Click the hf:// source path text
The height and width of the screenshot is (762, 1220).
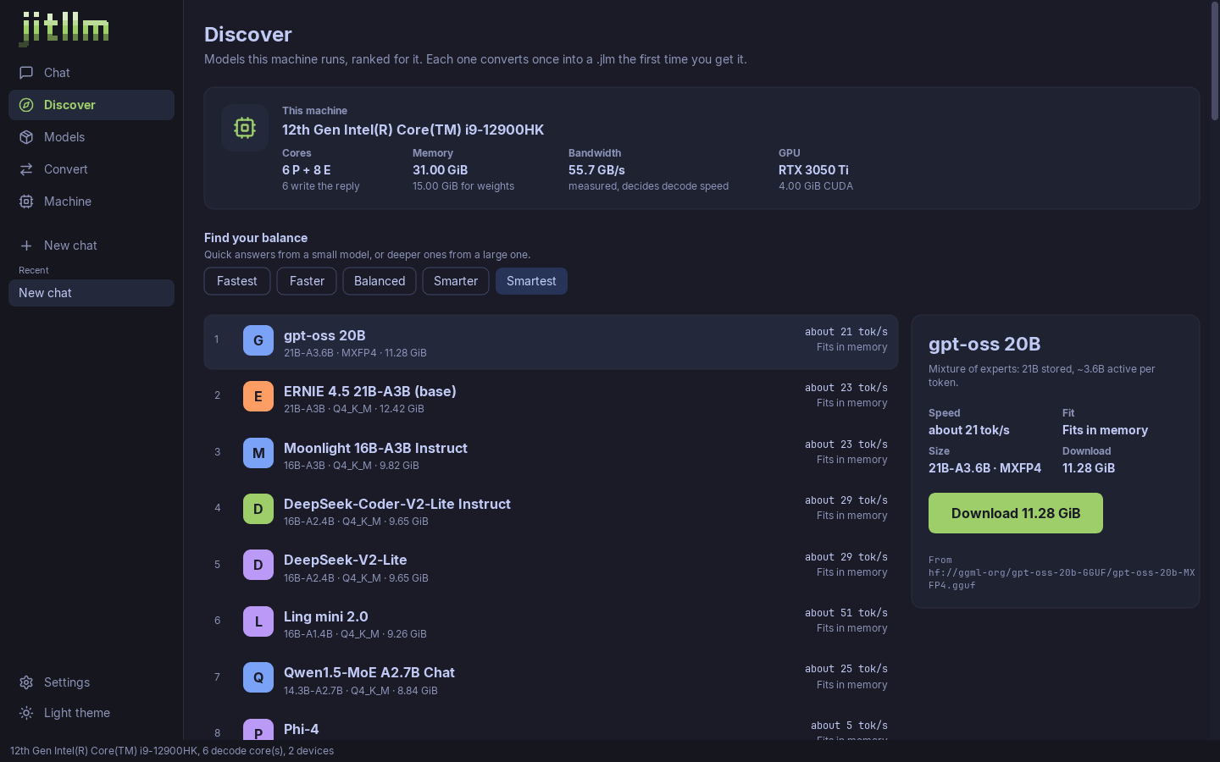[1062, 578]
